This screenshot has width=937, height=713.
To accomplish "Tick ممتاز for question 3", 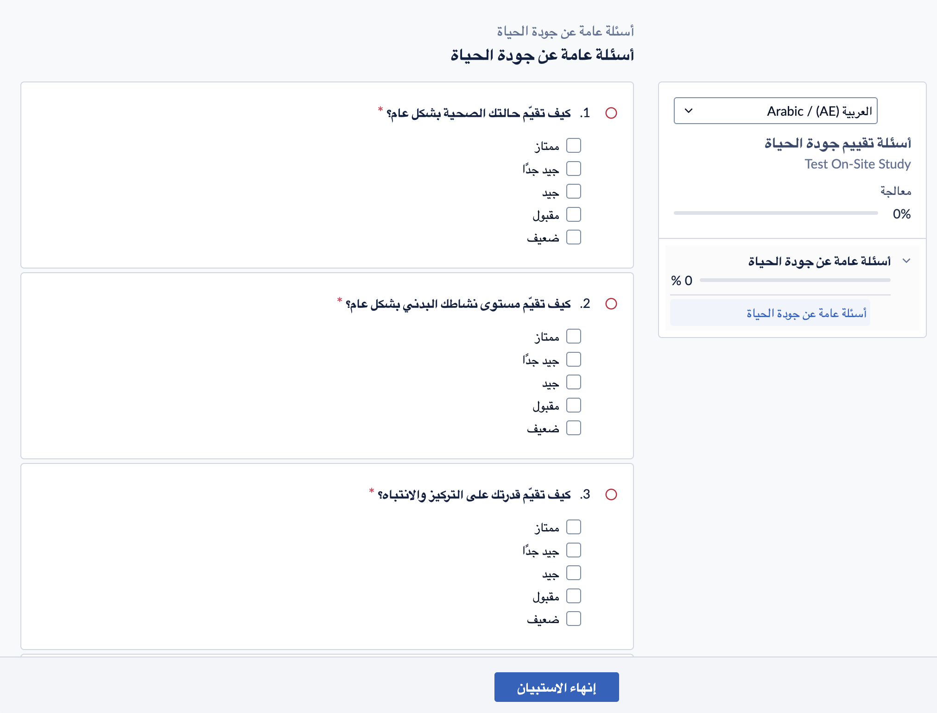I will (574, 527).
